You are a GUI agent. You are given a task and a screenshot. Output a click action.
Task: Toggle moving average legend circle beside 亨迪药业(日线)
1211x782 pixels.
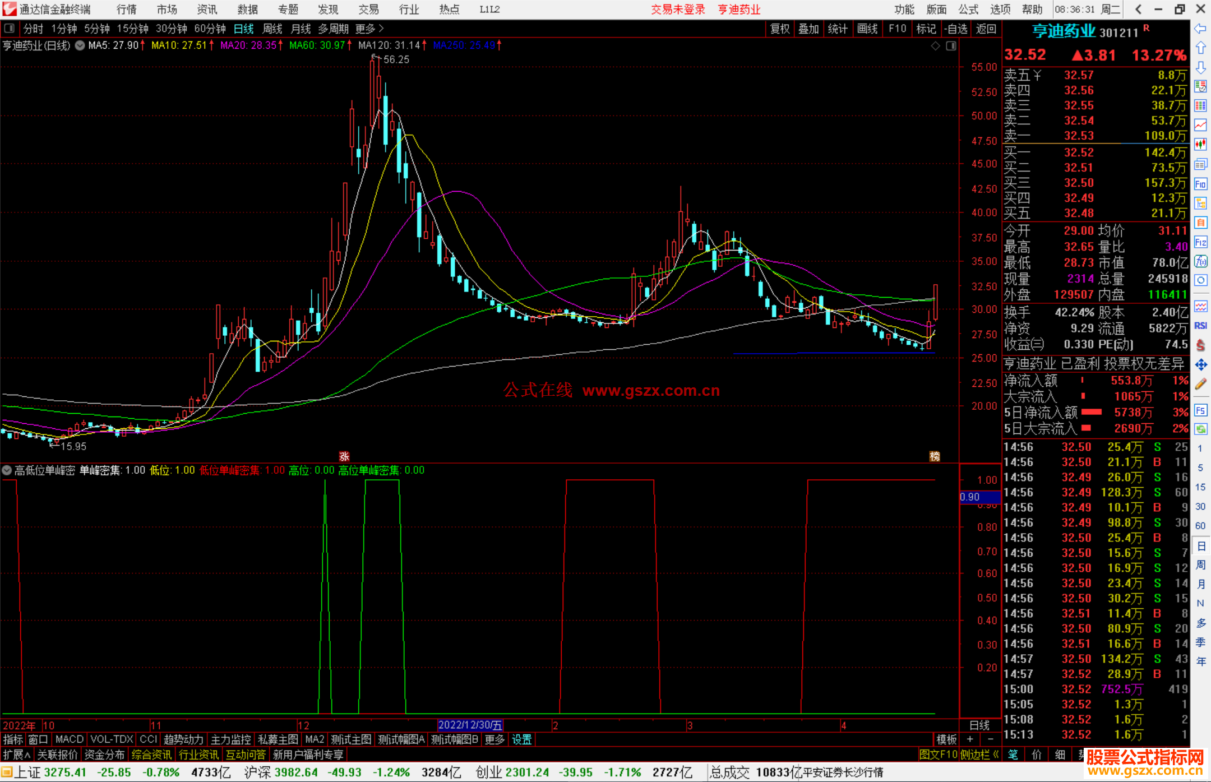[x=80, y=45]
